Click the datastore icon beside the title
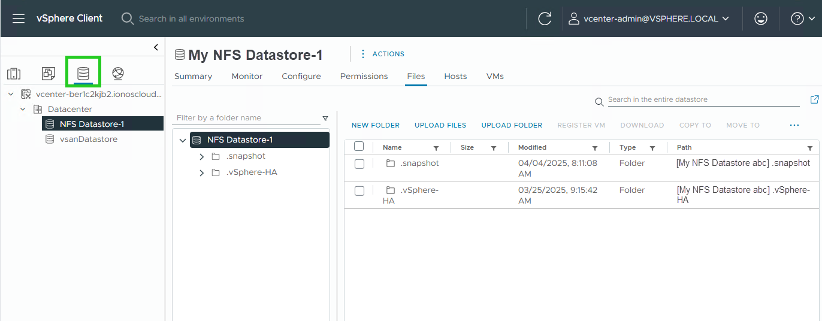822x321 pixels. pos(179,55)
